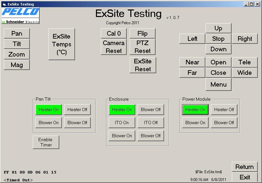Viewport: 262px width, 183px height.
Task: Click the '9:00:16 AM' time text
Action: (199, 180)
